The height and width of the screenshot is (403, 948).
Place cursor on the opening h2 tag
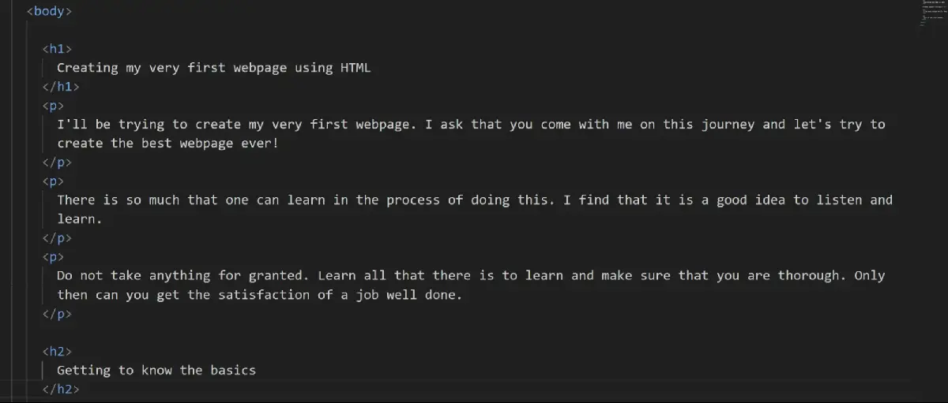pos(57,352)
